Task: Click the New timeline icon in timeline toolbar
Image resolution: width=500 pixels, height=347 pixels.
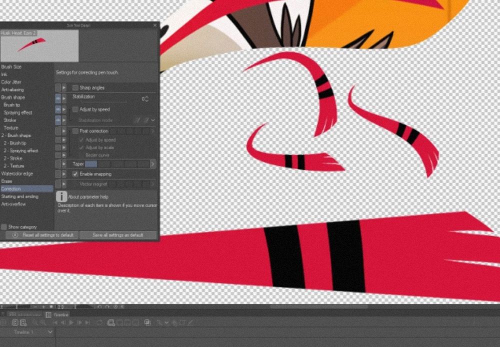Action: (x=15, y=323)
